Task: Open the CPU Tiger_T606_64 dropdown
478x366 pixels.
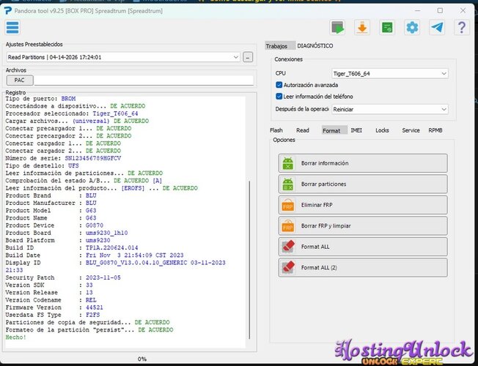Action: (389, 73)
